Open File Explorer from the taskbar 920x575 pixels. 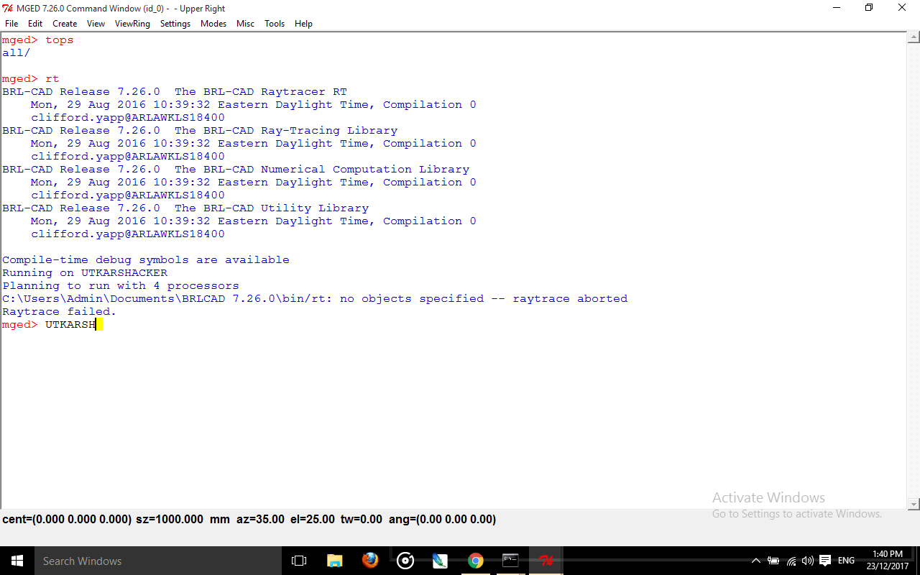point(334,561)
